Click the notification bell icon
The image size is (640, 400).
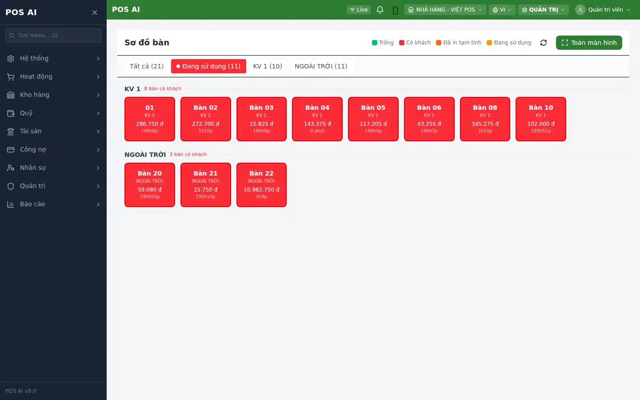point(380,10)
